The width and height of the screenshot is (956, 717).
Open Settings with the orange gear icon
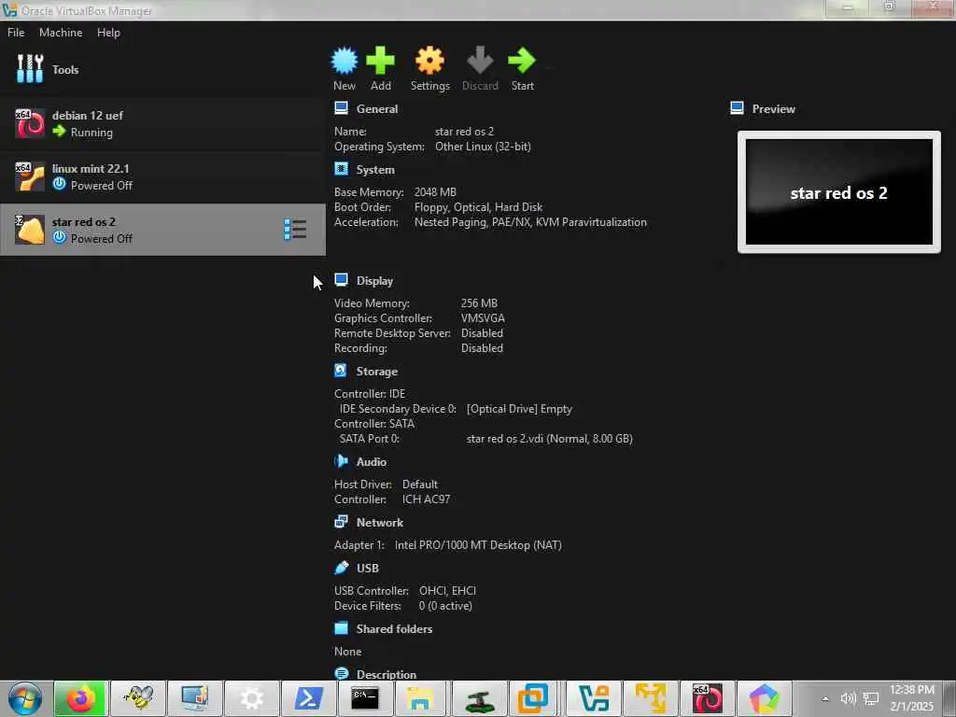(x=429, y=61)
